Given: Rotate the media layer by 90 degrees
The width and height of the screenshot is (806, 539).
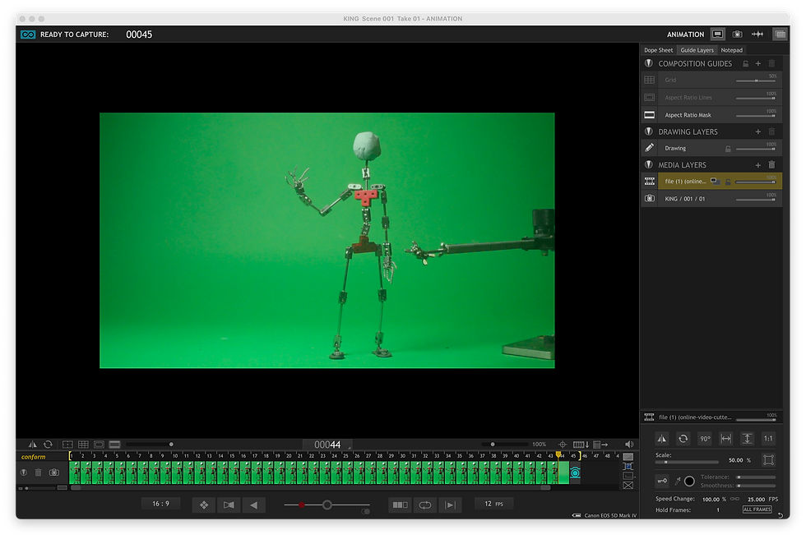Looking at the screenshot, I should point(705,439).
